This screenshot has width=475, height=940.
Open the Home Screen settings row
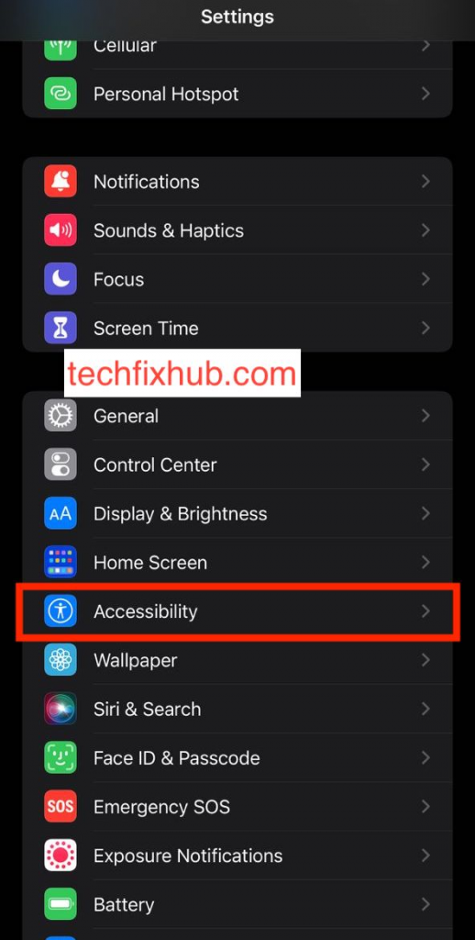(237, 563)
